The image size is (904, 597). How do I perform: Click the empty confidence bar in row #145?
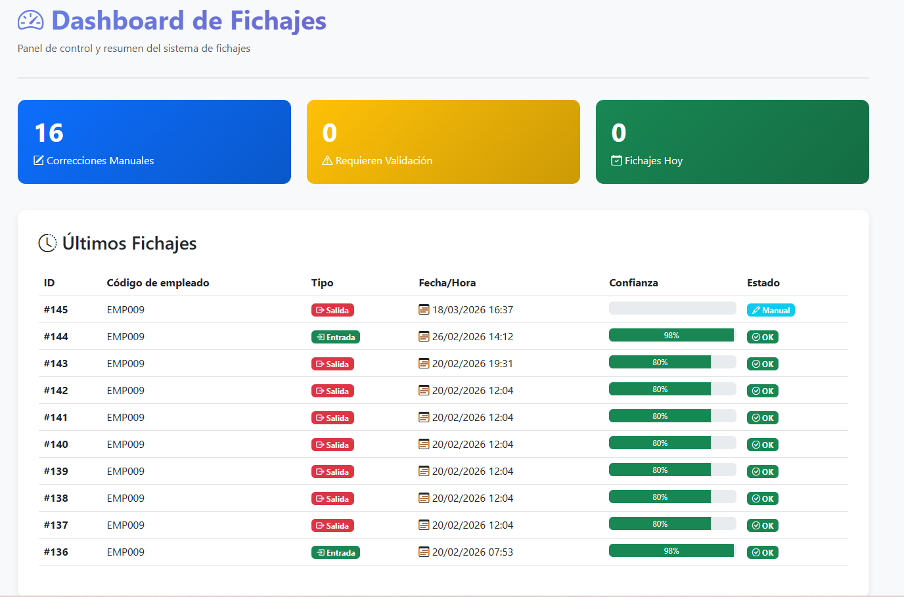tap(672, 308)
